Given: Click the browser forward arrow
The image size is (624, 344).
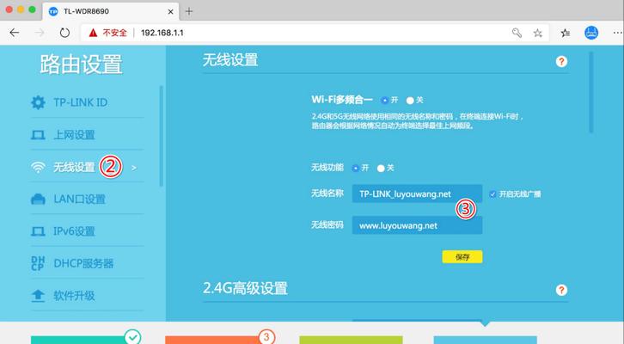Looking at the screenshot, I should 40,33.
